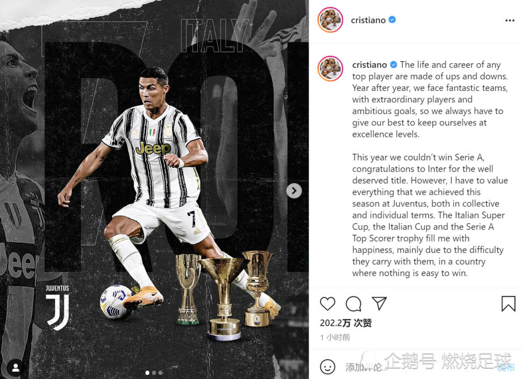Click the post timestamp 1 小时前

[x=335, y=337]
